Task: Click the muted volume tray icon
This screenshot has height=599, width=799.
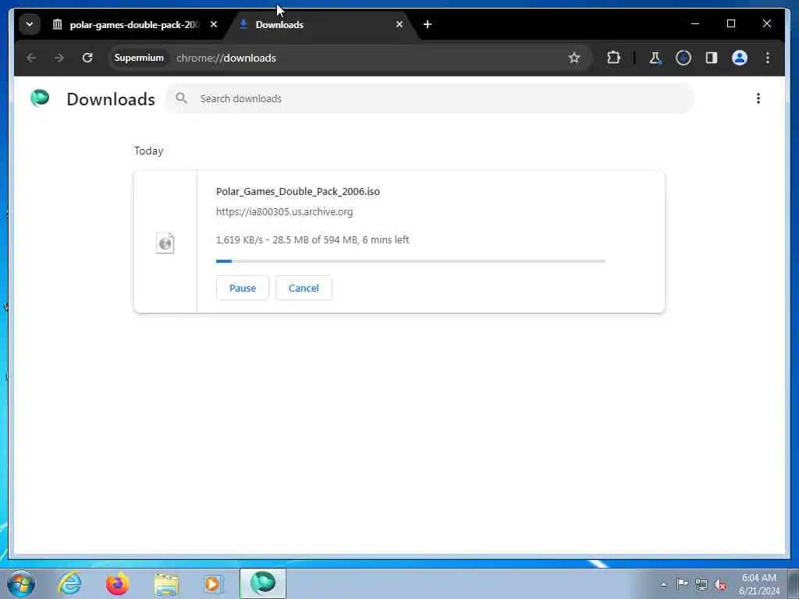Action: tap(720, 584)
